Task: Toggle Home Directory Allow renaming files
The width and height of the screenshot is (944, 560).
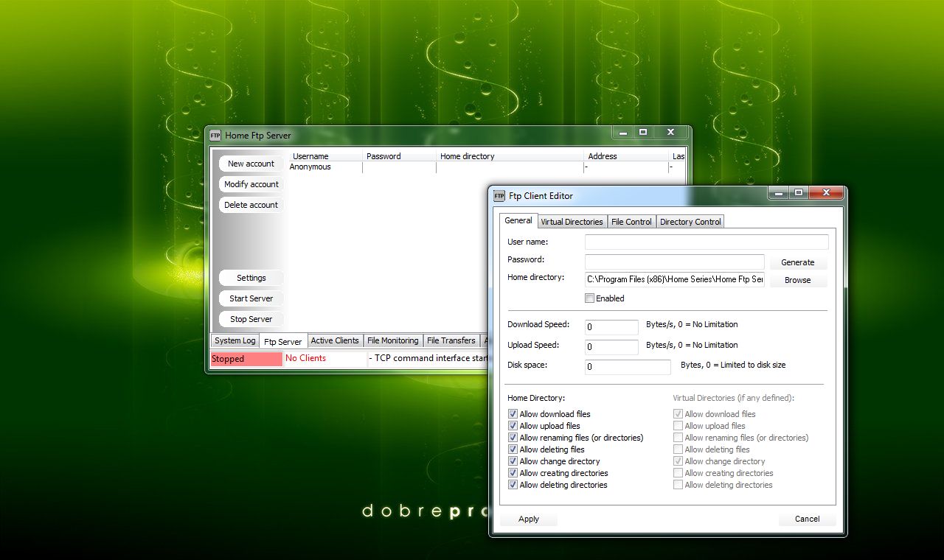Action: tap(513, 438)
